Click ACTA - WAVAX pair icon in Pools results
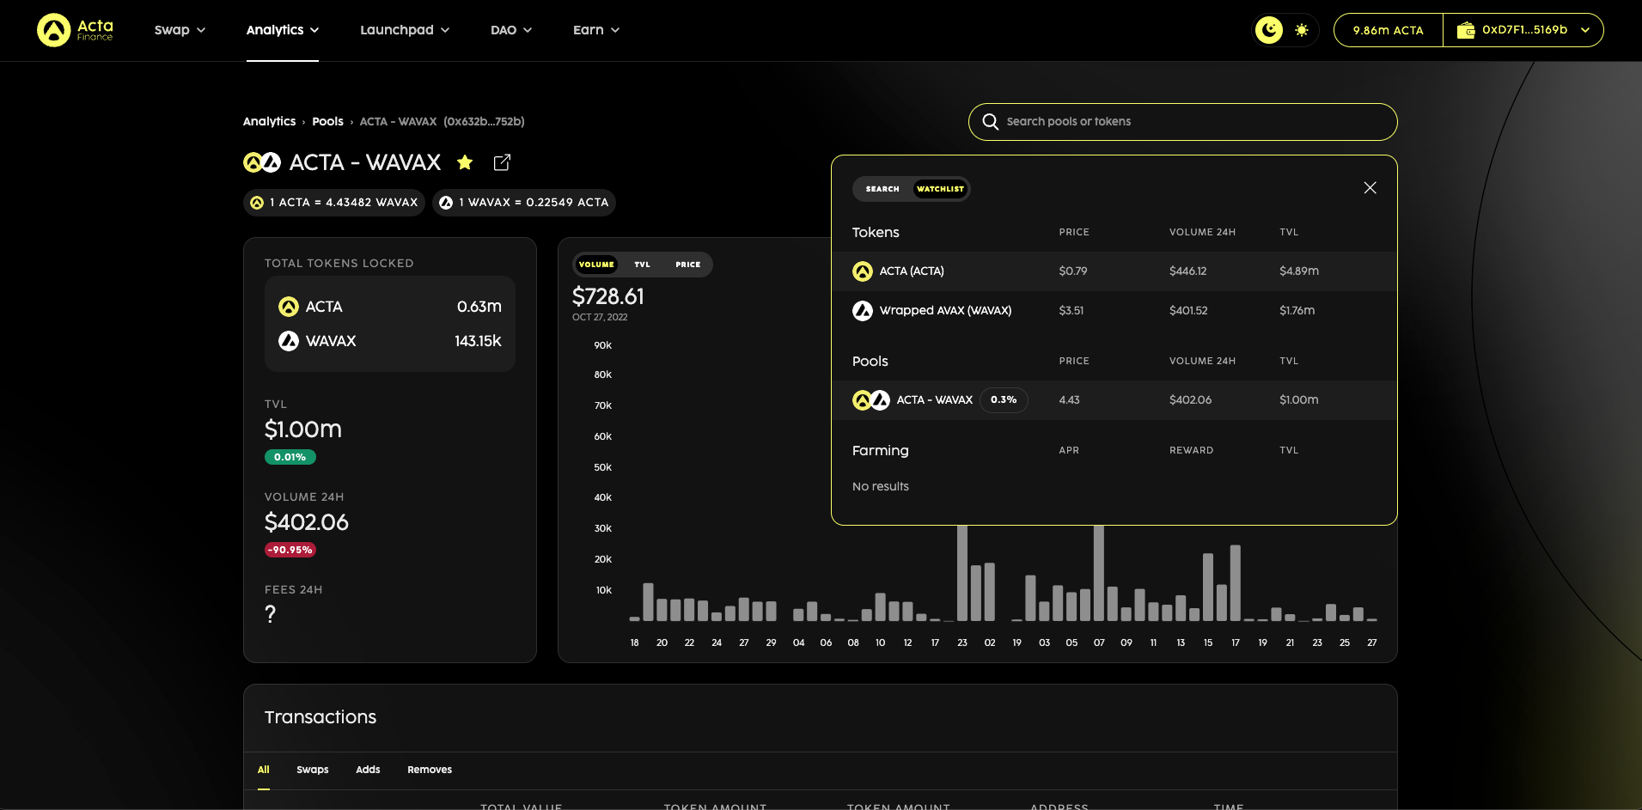 coord(871,400)
